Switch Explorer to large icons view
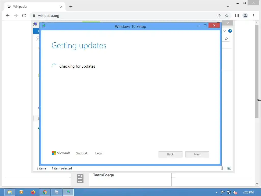261x196 pixels. click(229, 168)
